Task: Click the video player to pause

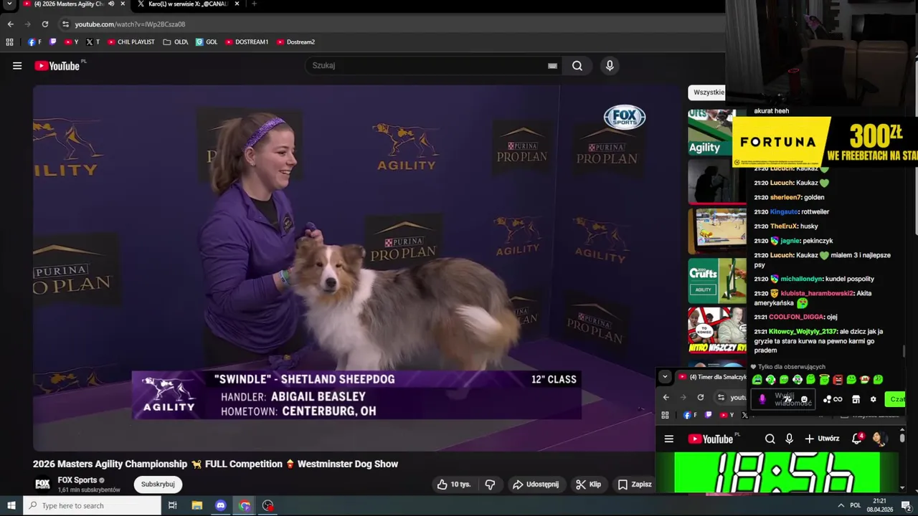Action: tap(356, 268)
